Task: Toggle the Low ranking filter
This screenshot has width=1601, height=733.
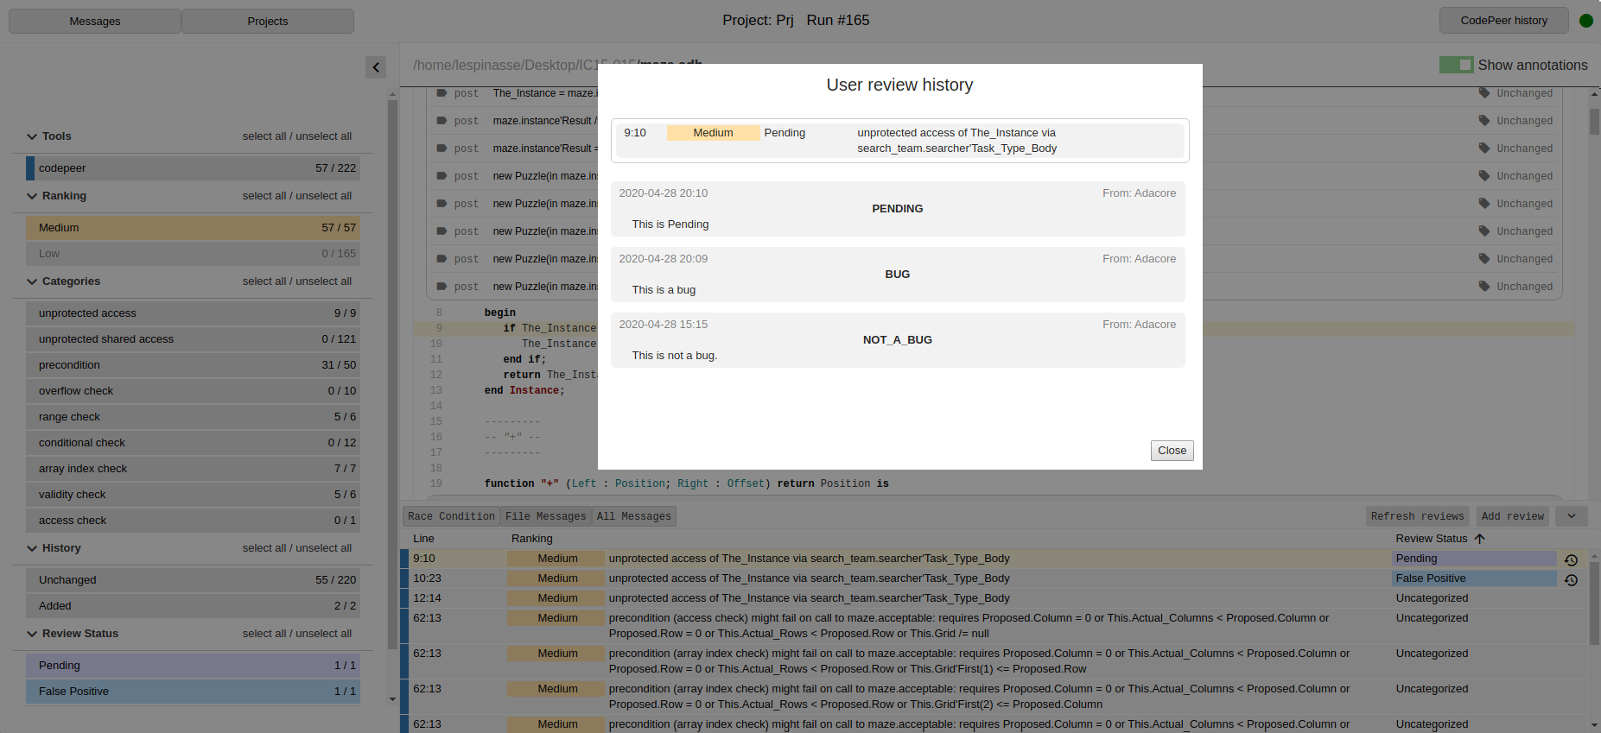Action: pos(193,254)
